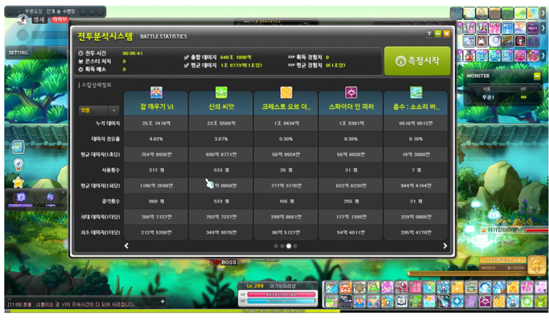Click the pink HP gauge bar

pyautogui.click(x=281, y=295)
